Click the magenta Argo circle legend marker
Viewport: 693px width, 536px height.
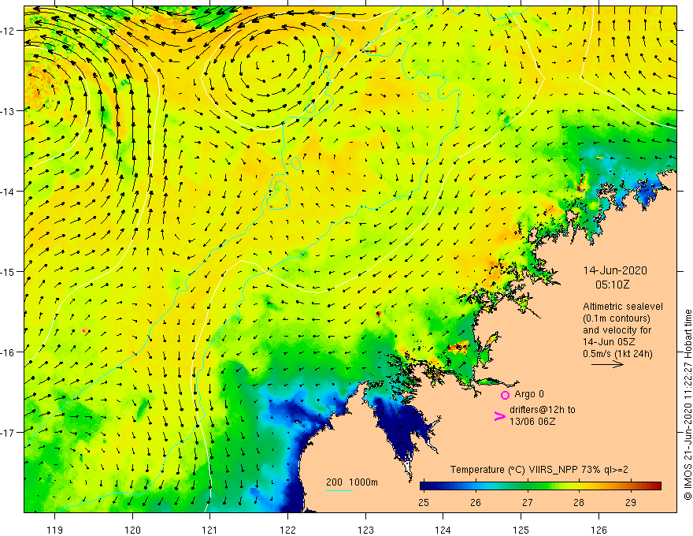pyautogui.click(x=505, y=395)
